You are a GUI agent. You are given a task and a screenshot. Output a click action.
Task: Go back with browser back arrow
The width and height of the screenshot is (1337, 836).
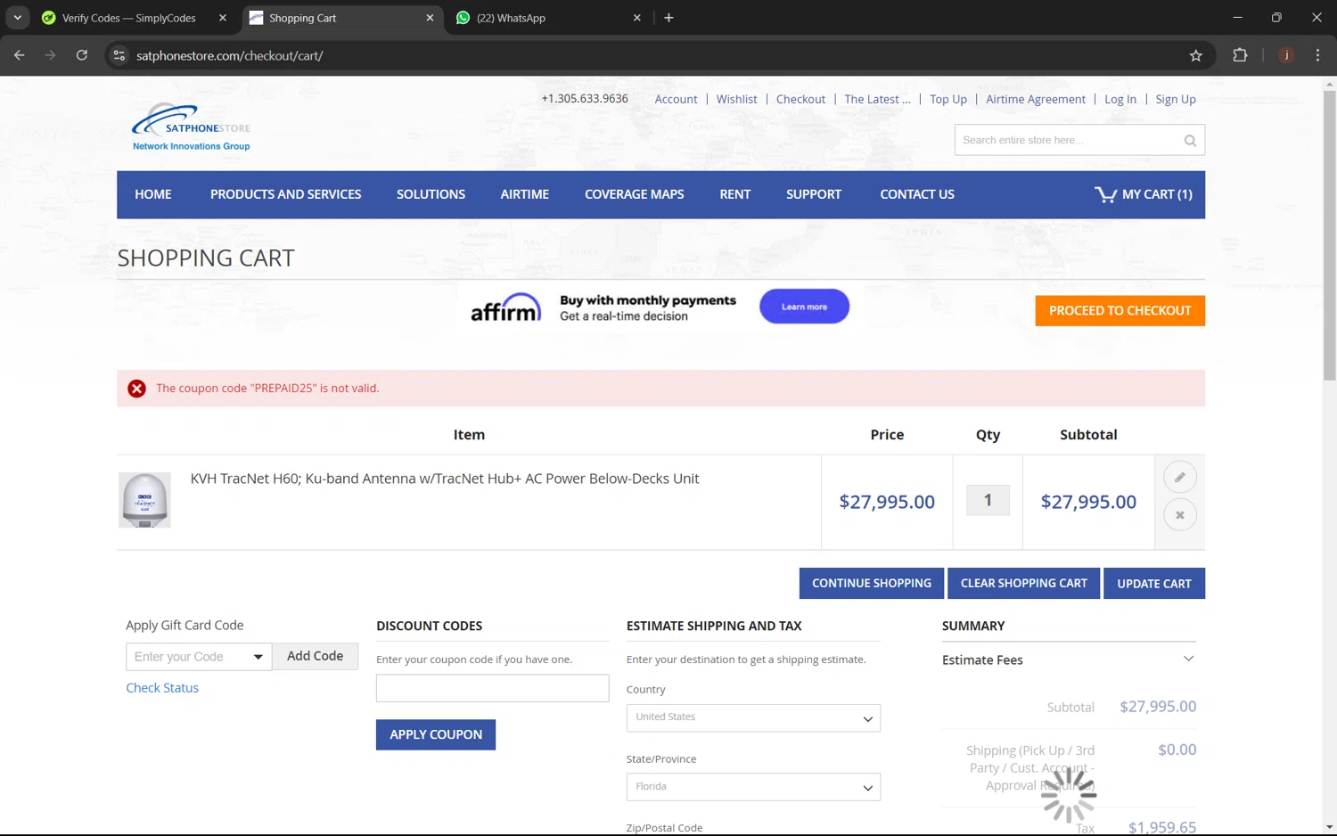point(20,55)
